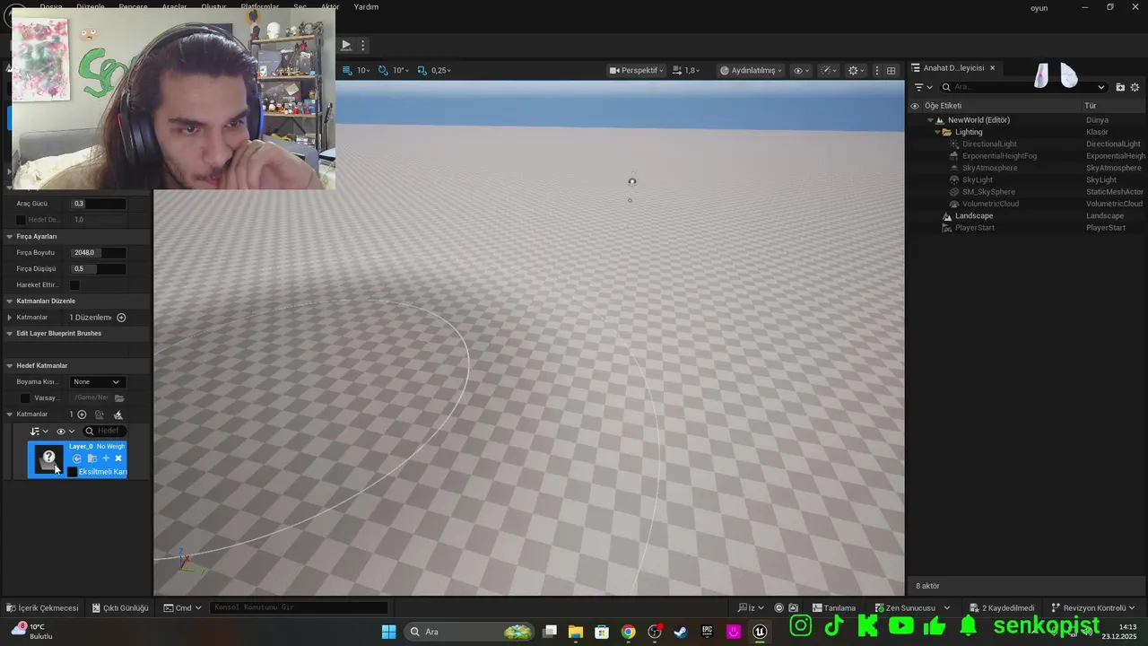Open camera speed 1,8 settings
This screenshot has width=1148, height=646.
[687, 70]
